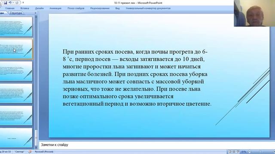
Task: Click the Заметки к слайду notes field
Action: click(156, 145)
